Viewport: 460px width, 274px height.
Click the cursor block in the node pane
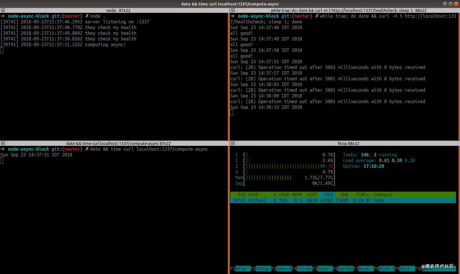[1, 50]
